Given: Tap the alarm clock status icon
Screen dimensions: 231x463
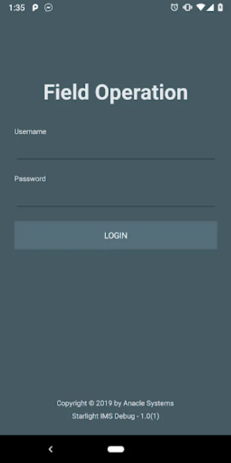Looking at the screenshot, I should click(x=175, y=8).
